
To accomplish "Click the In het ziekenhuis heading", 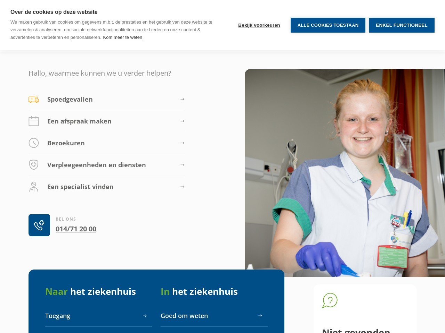I will point(199,291).
